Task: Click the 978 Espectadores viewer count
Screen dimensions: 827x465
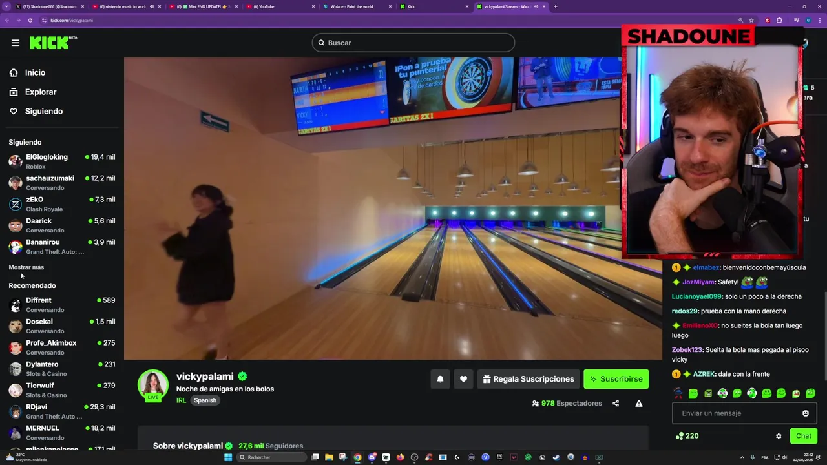Action: click(567, 404)
